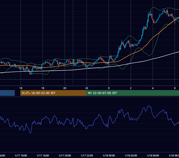Click hour label 22 on chart axis

(87, 88)
